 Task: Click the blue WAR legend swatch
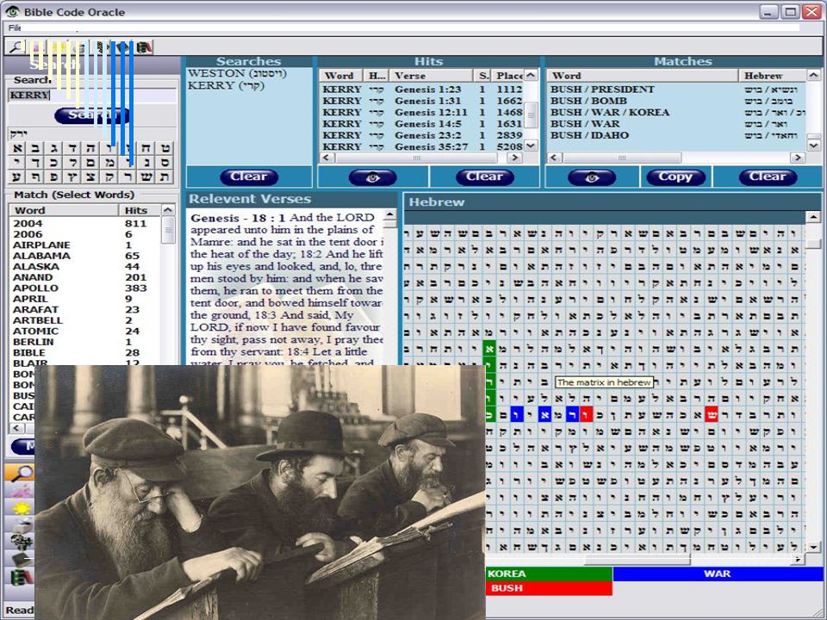[718, 573]
